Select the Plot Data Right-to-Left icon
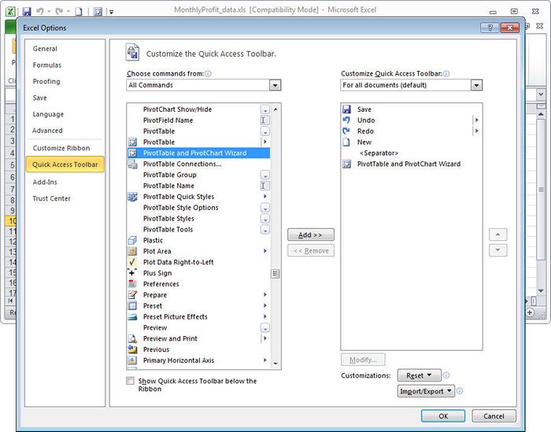 click(132, 263)
